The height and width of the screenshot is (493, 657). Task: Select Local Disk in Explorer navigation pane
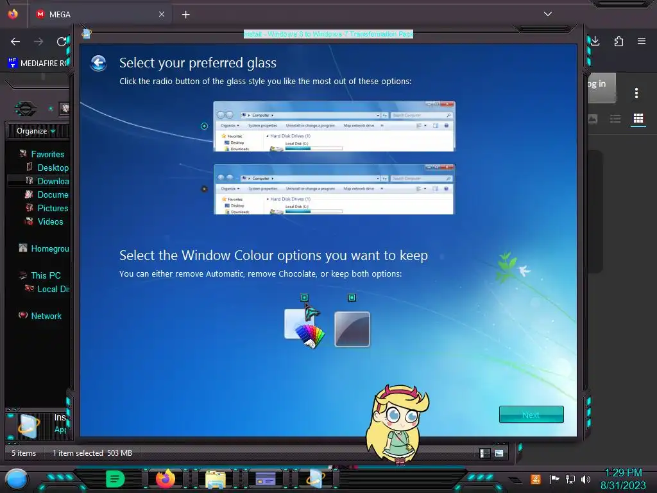(x=53, y=289)
